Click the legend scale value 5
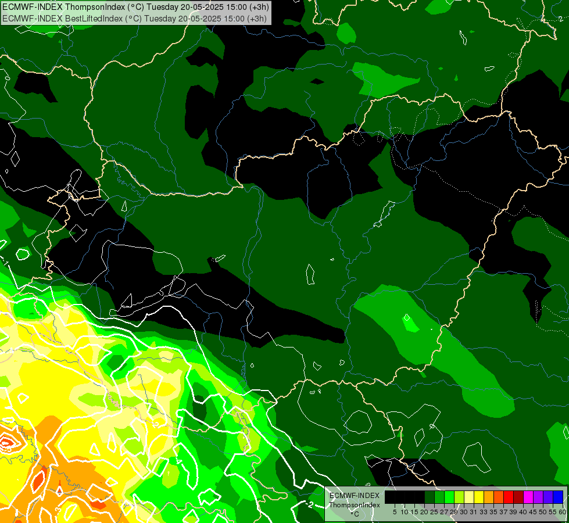 (x=395, y=512)
